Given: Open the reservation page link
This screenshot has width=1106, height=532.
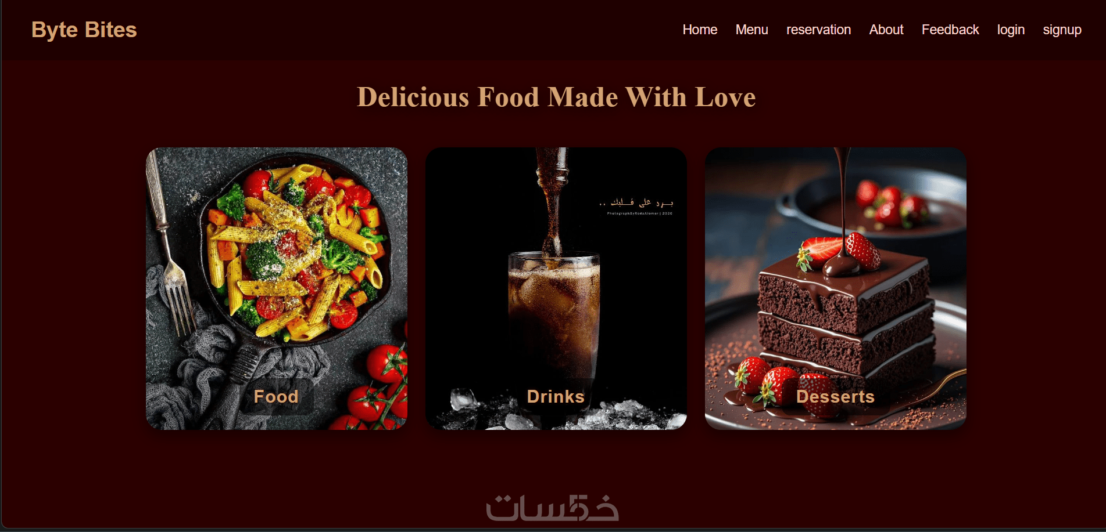Looking at the screenshot, I should [x=818, y=30].
